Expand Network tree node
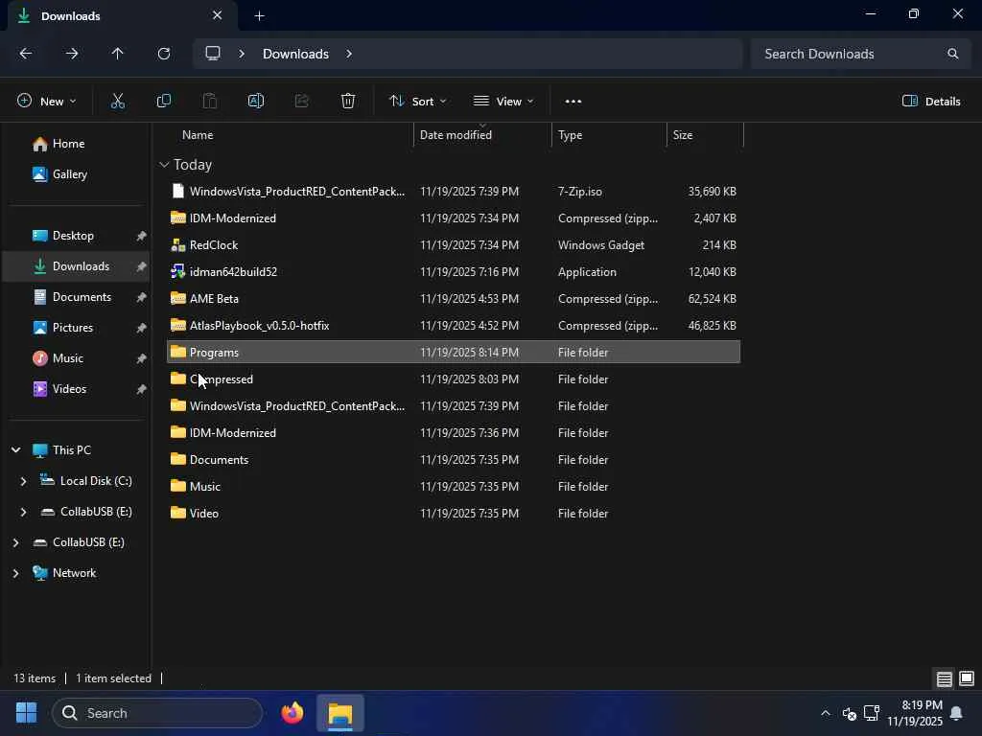This screenshot has width=982, height=736. coord(16,573)
